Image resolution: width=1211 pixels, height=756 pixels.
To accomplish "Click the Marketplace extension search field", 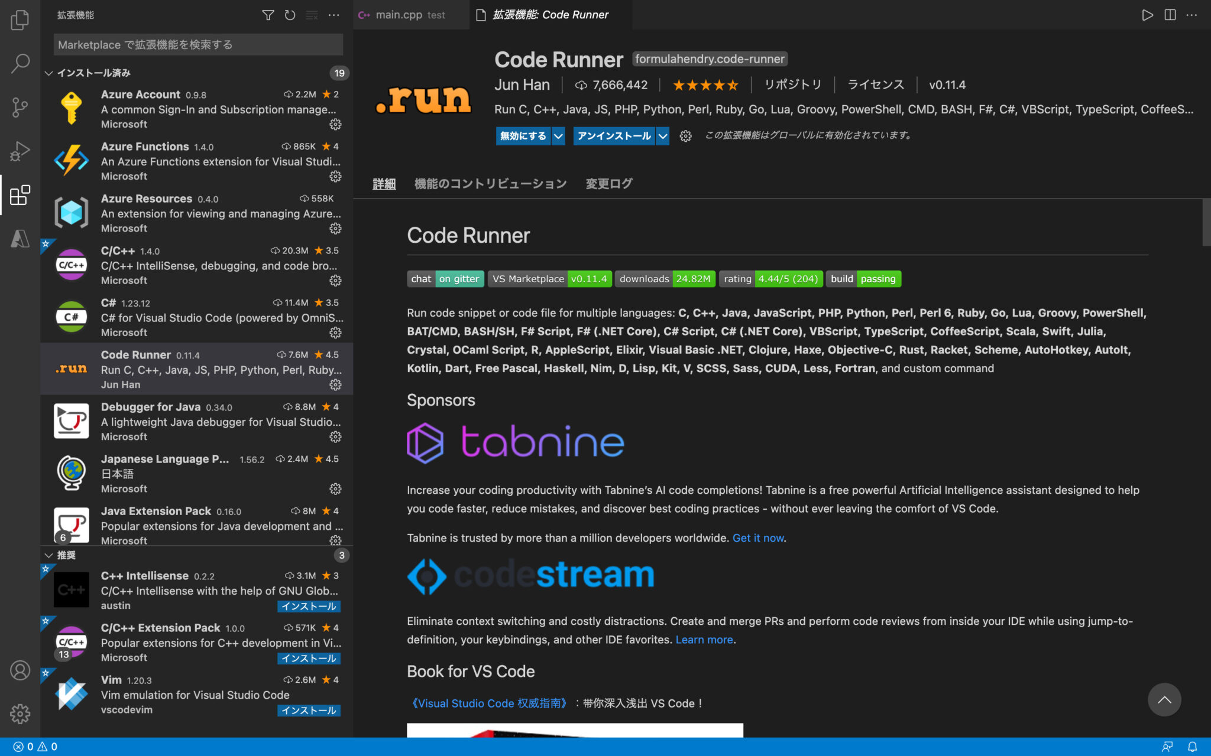I will pyautogui.click(x=197, y=44).
